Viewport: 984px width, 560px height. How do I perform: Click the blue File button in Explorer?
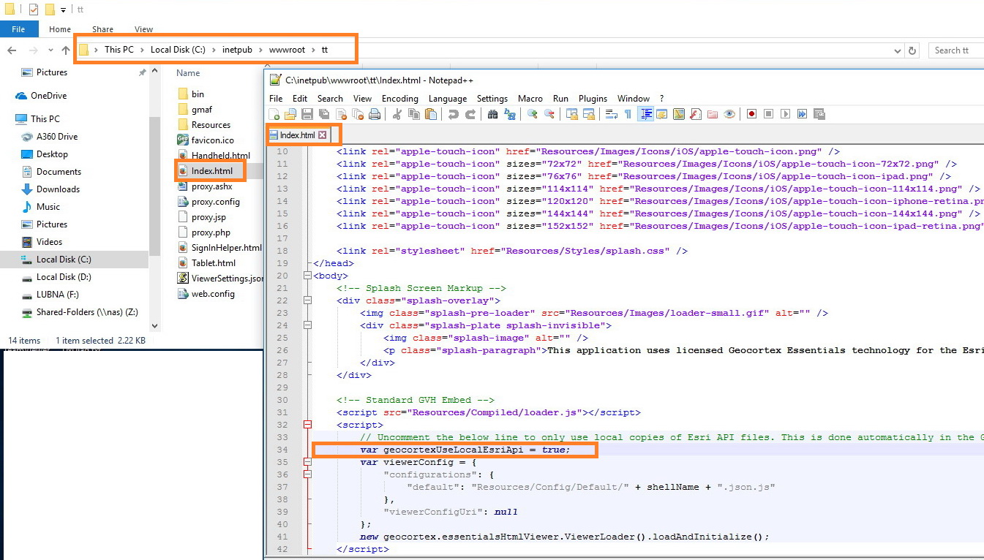tap(18, 29)
